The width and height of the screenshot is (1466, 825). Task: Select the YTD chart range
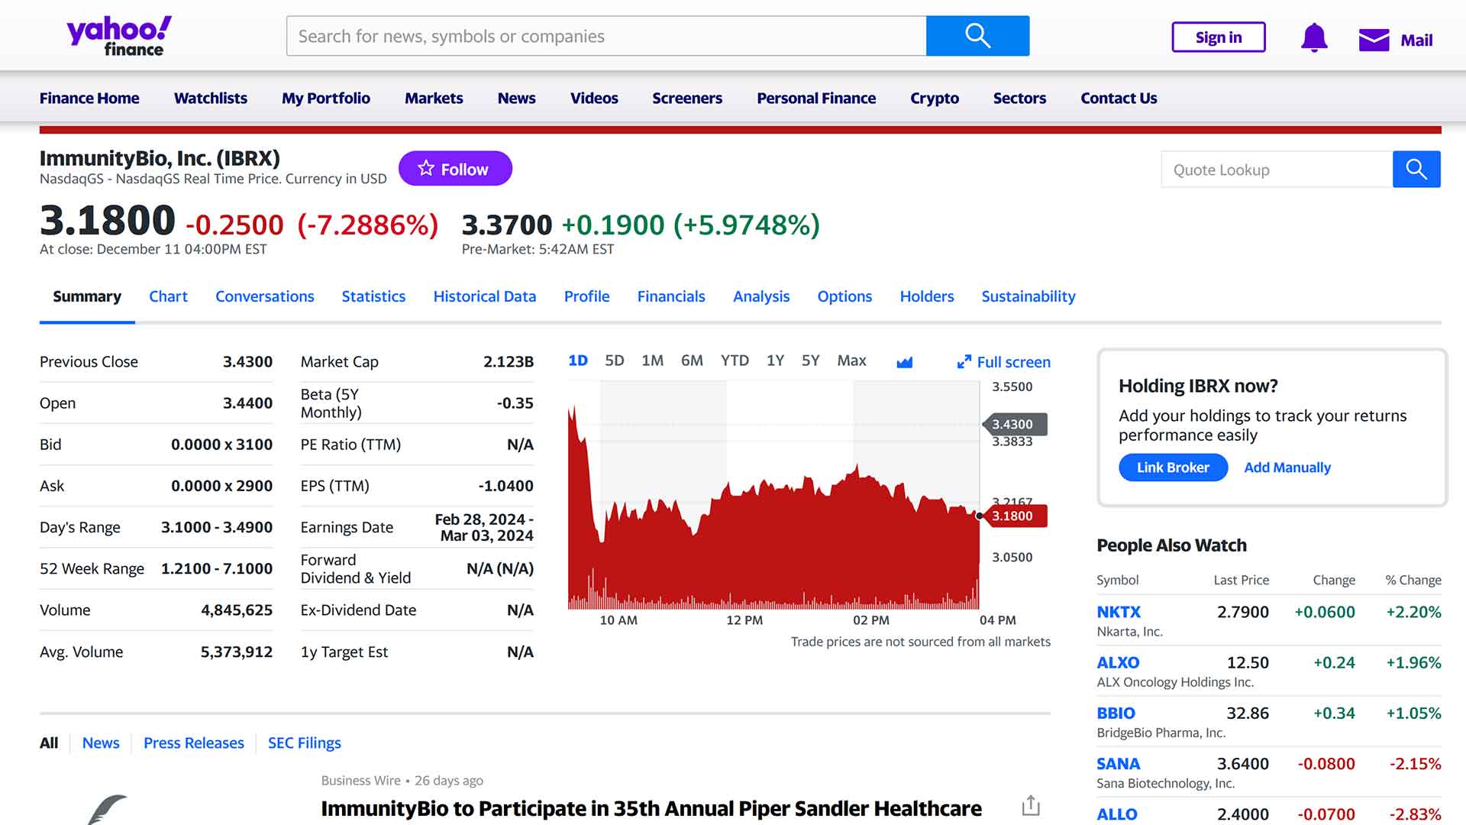[x=735, y=361]
